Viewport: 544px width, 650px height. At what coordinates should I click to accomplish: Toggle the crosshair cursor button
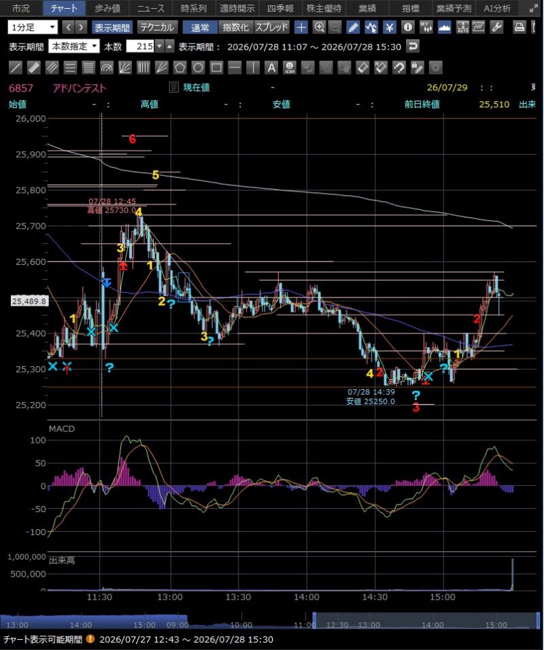(301, 28)
